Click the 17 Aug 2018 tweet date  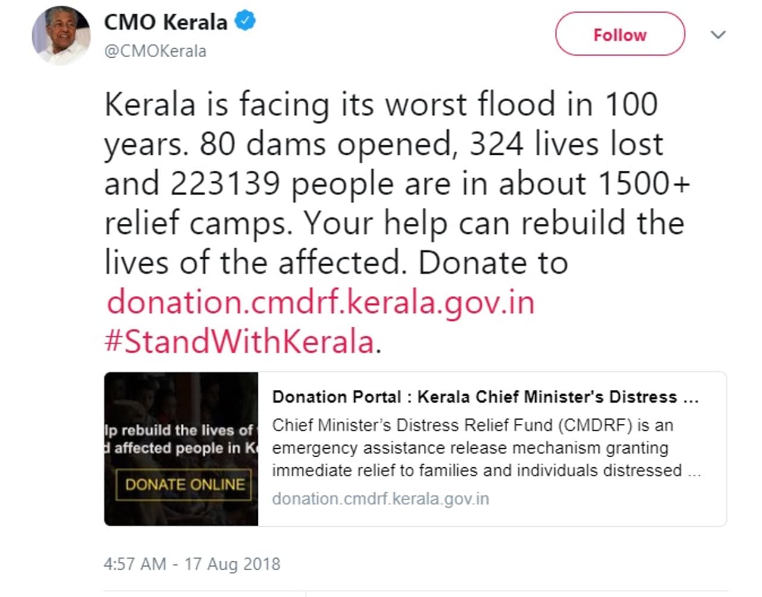(232, 564)
